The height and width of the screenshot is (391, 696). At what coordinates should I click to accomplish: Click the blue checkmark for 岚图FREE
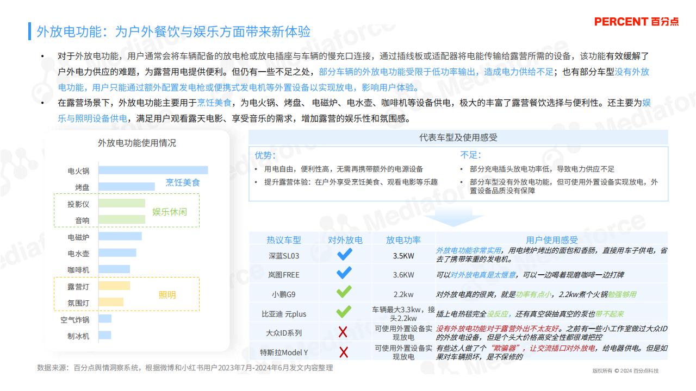point(344,273)
